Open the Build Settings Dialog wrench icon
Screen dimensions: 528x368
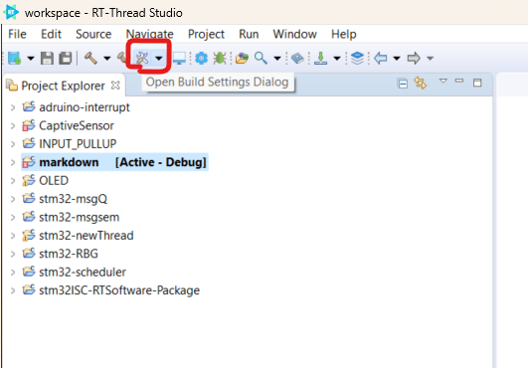142,58
